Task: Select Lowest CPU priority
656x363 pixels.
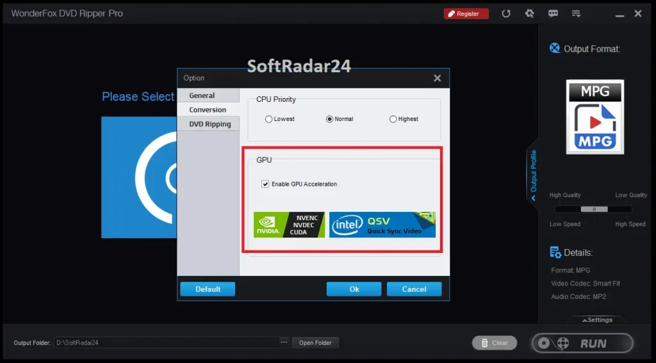Action: point(279,119)
